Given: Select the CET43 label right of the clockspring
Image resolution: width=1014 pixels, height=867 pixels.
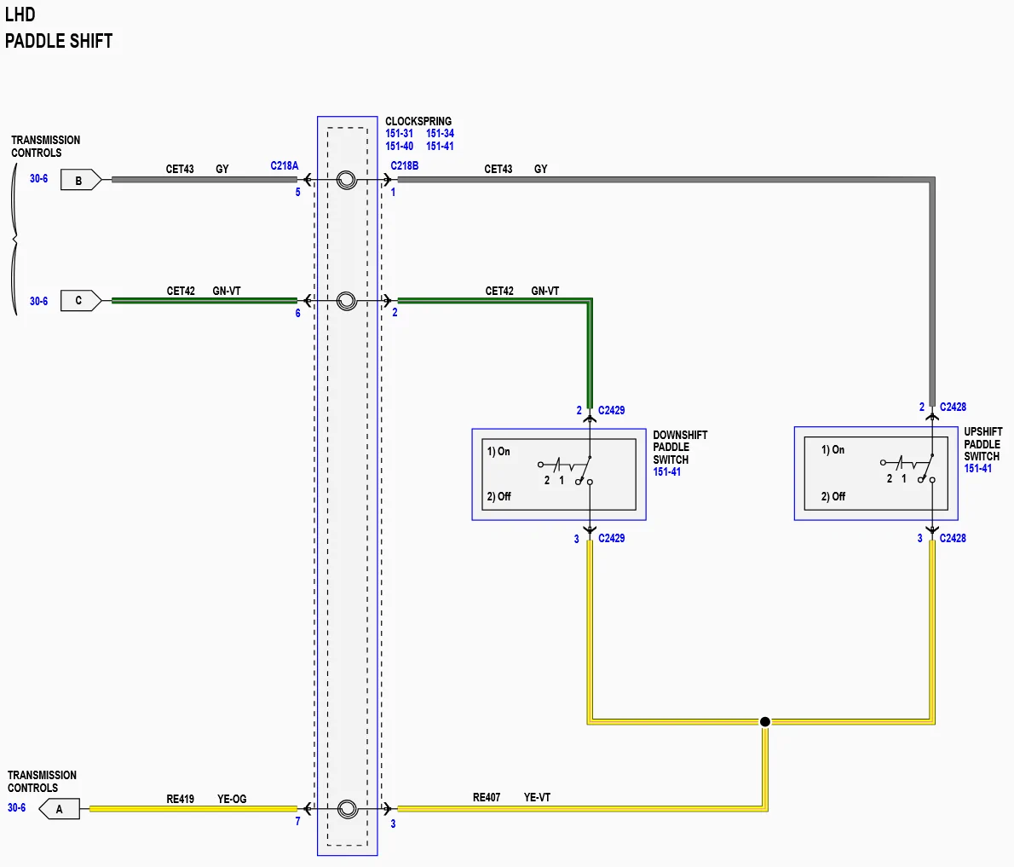Looking at the screenshot, I should [x=498, y=169].
